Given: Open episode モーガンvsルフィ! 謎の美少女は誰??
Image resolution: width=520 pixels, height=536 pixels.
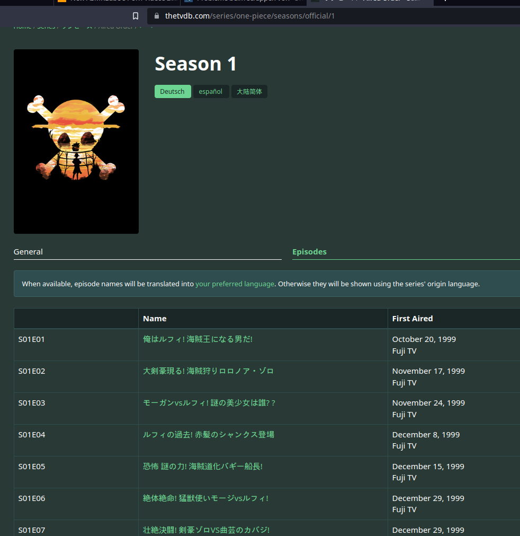Looking at the screenshot, I should (x=209, y=403).
